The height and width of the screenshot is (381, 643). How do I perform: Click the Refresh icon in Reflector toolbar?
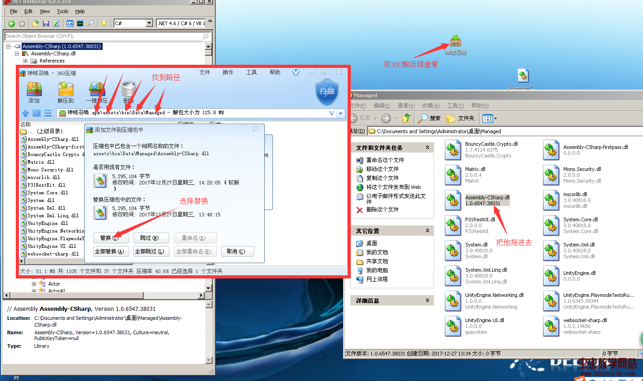56,23
